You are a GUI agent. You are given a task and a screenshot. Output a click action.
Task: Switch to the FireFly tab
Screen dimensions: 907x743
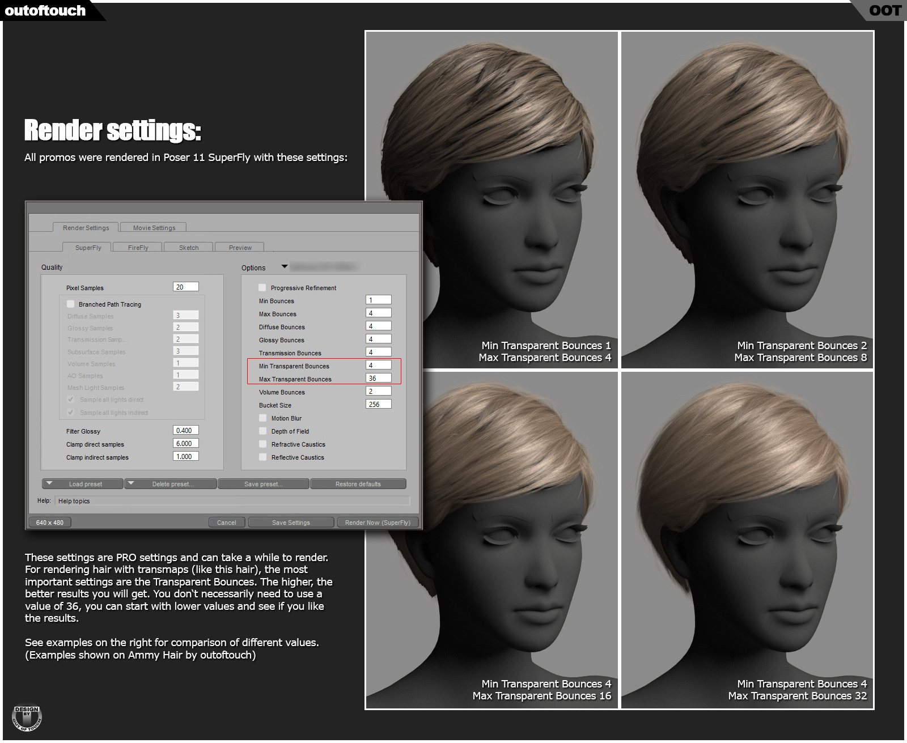(x=138, y=248)
